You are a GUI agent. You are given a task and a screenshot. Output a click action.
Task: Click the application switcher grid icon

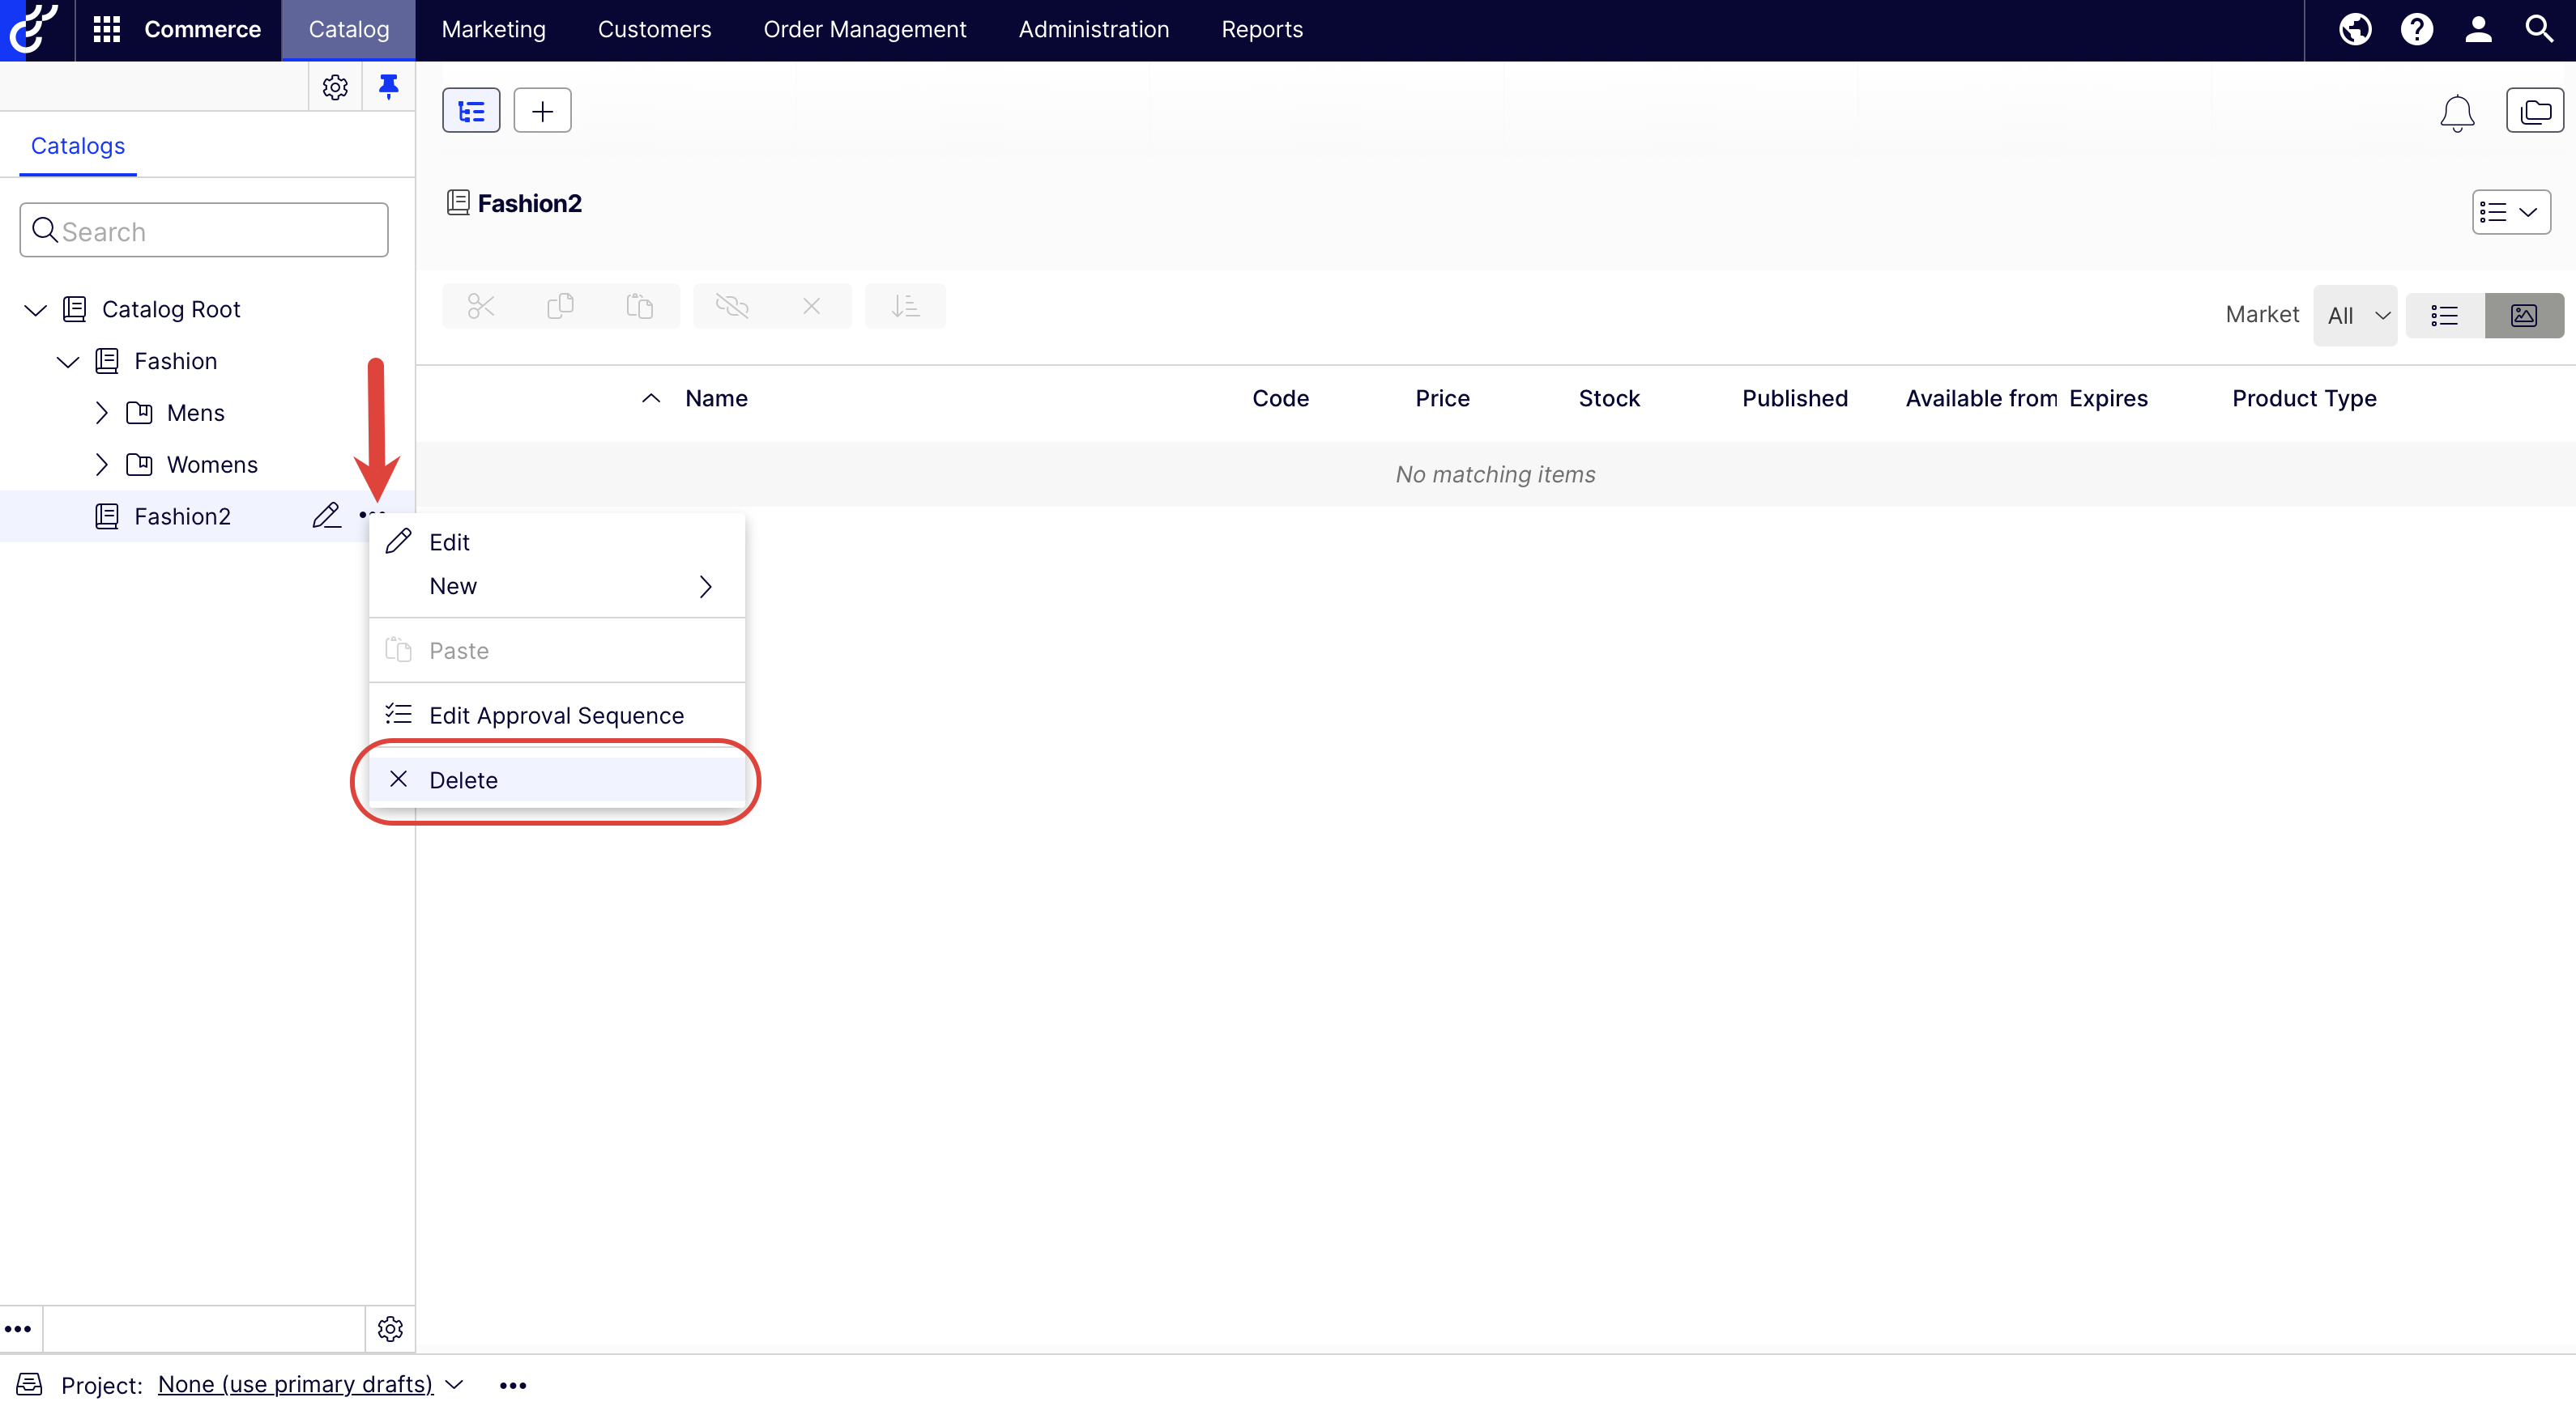pyautogui.click(x=106, y=29)
